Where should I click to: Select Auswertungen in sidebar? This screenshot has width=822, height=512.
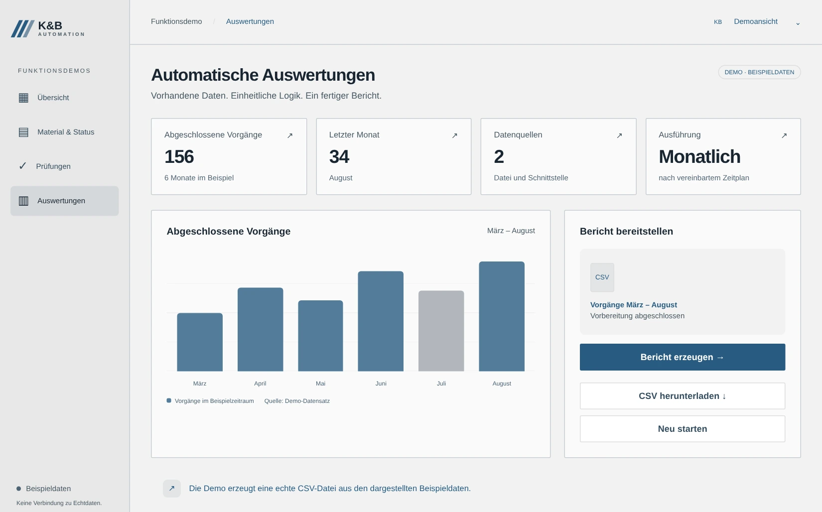pyautogui.click(x=64, y=201)
